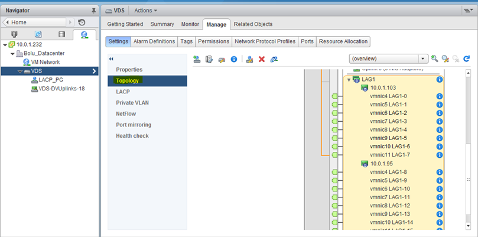Collapse the settings side menu
This screenshot has width=478, height=237.
click(x=111, y=59)
